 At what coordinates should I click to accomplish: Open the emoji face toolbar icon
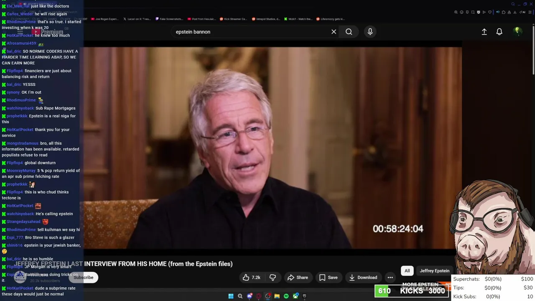click(461, 12)
